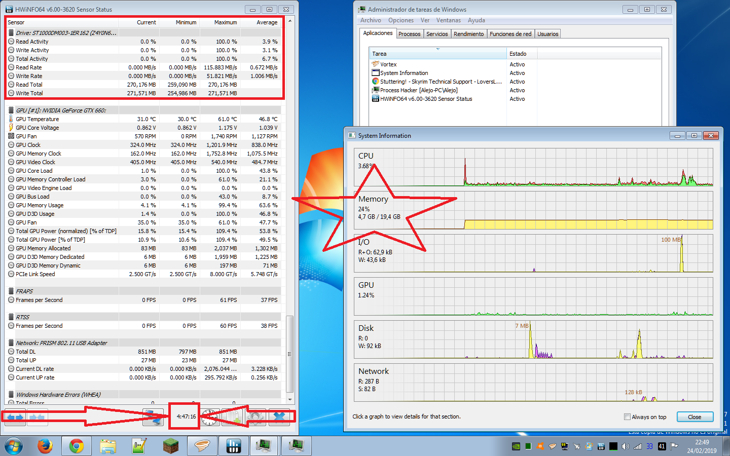Open the Ver menu in Task Manager
730x456 pixels.
pos(425,20)
